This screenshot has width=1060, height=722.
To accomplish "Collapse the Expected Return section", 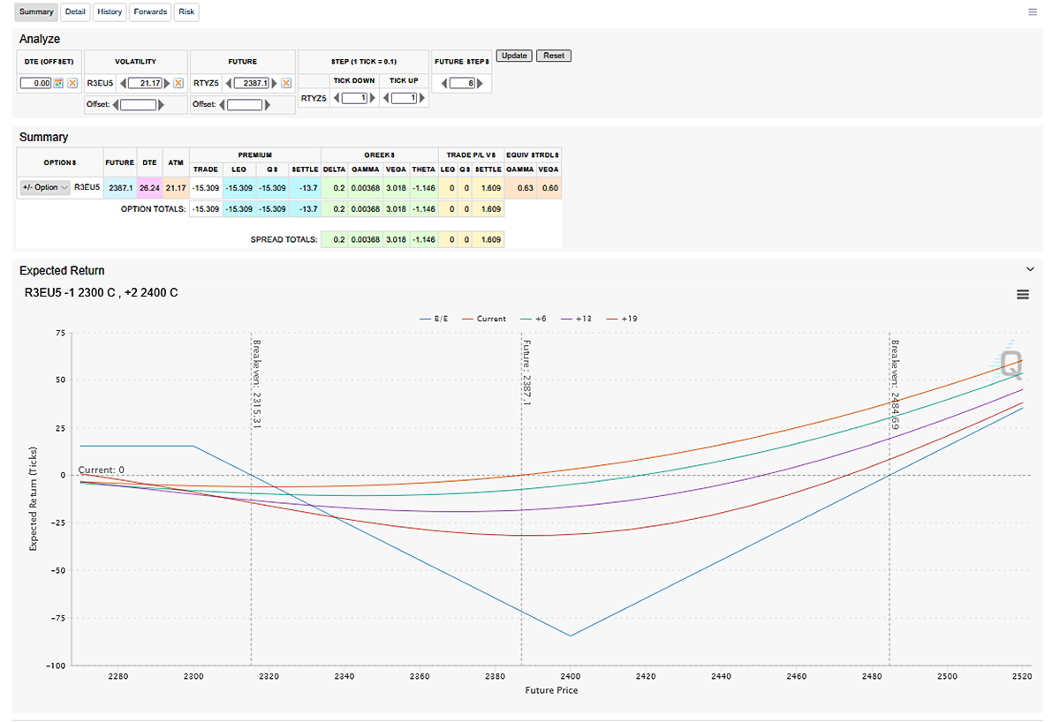I will point(1029,269).
